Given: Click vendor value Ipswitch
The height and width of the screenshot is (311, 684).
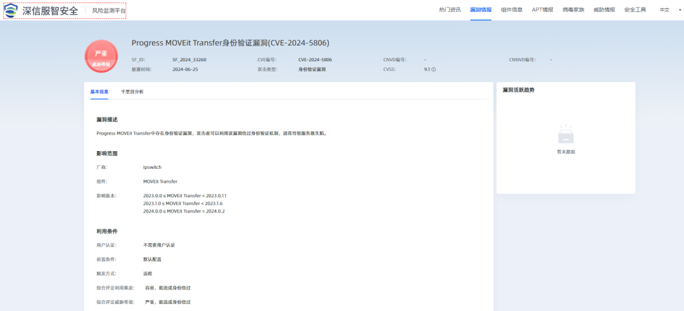Looking at the screenshot, I should click(x=152, y=168).
